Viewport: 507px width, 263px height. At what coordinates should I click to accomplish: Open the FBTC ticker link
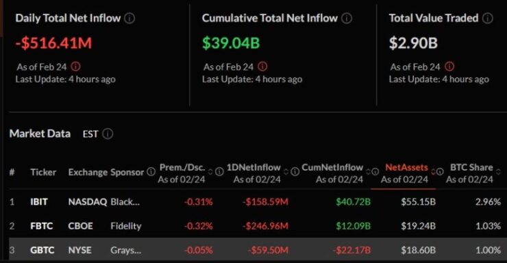pyautogui.click(x=41, y=226)
